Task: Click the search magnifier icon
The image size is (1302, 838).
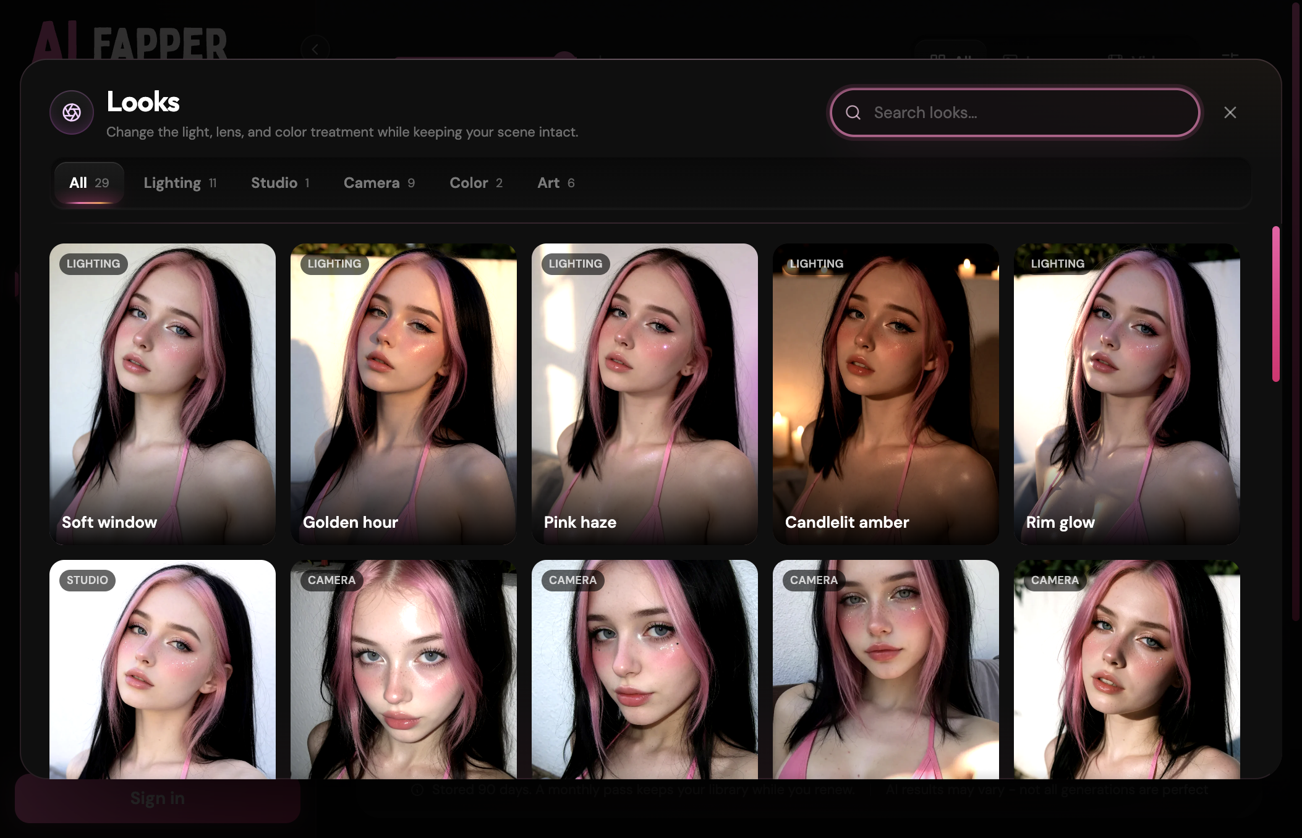Action: pyautogui.click(x=853, y=112)
